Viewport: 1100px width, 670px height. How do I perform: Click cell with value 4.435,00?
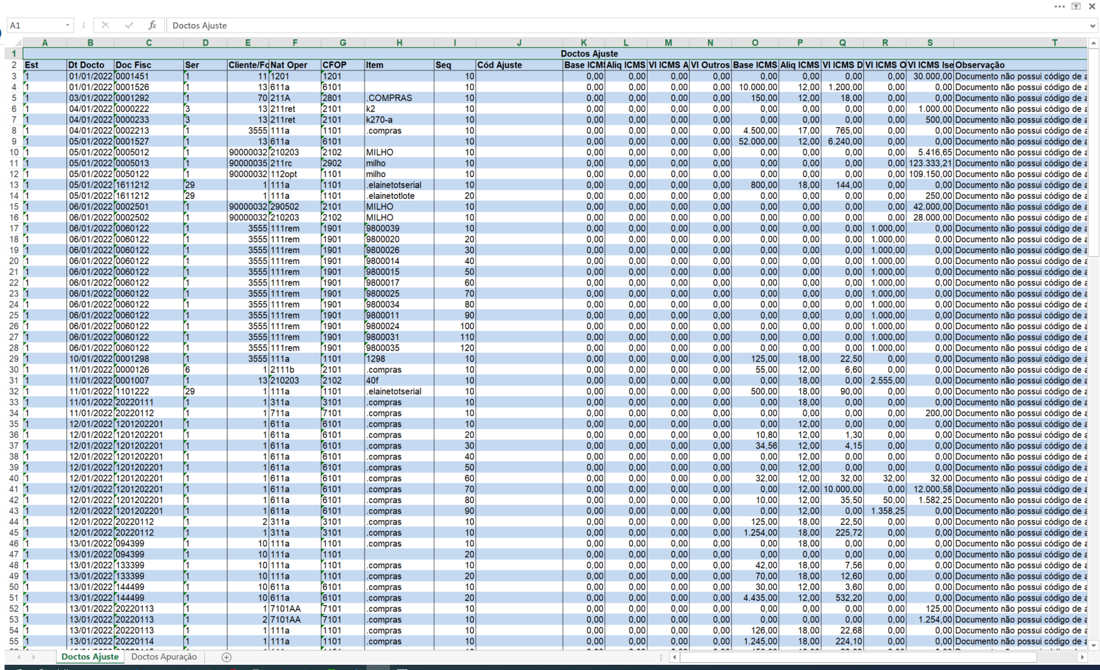pyautogui.click(x=755, y=598)
